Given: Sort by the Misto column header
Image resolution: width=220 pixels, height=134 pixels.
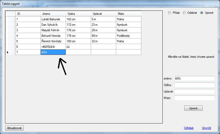Looking at the screenshot, I should (128, 14).
